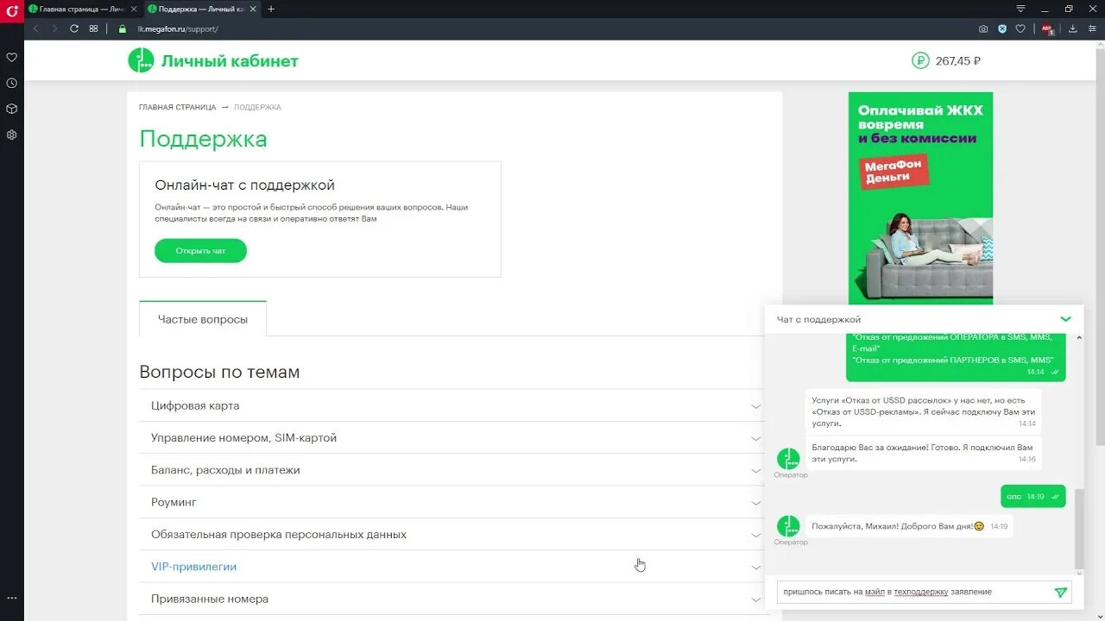The height and width of the screenshot is (621, 1105).
Task: Expand the «Цифровая карта» topic chevron
Action: pyautogui.click(x=756, y=406)
